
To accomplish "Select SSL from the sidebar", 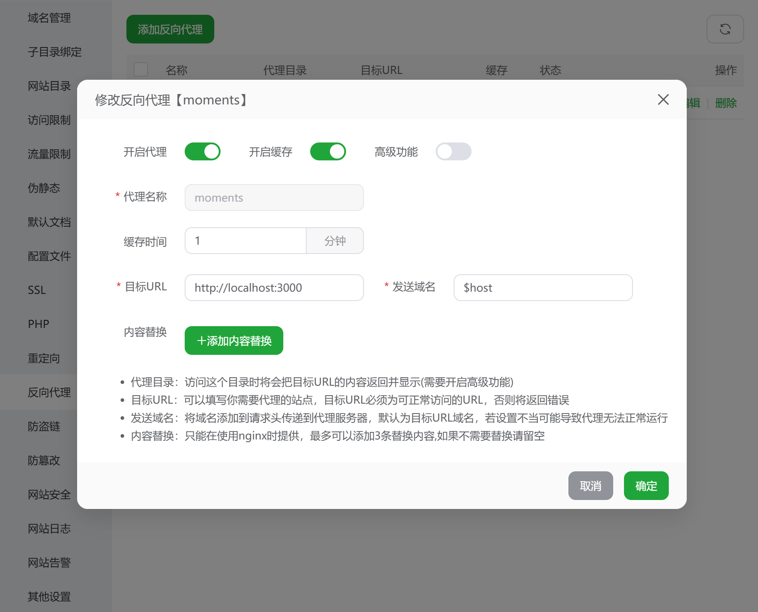I will (37, 290).
